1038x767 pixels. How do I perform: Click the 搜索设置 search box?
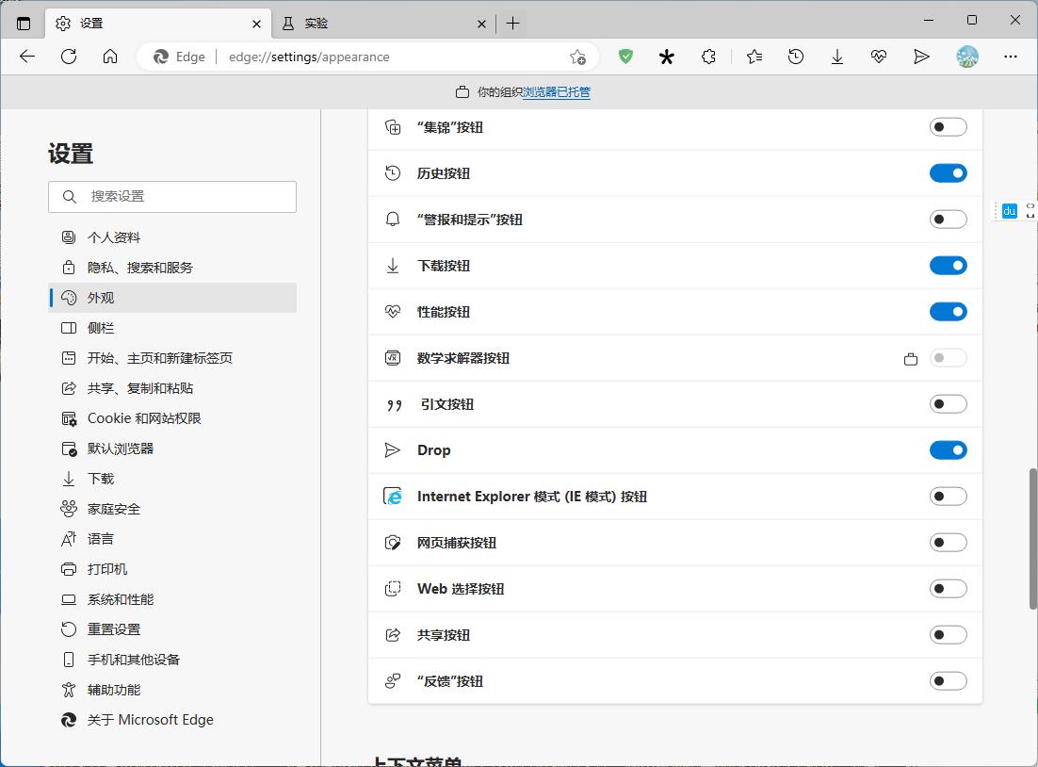[172, 197]
